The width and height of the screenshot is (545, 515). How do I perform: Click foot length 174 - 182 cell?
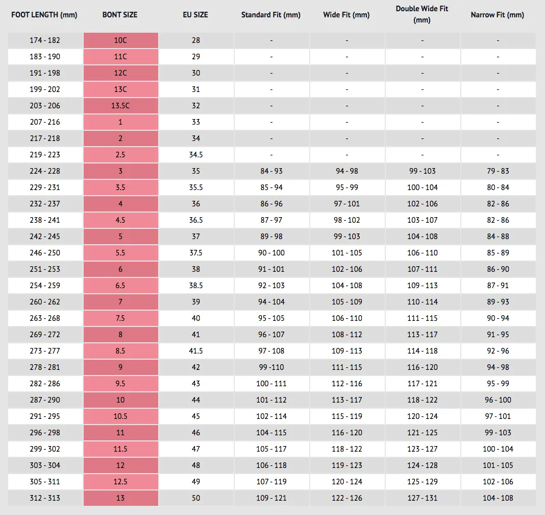click(45, 40)
